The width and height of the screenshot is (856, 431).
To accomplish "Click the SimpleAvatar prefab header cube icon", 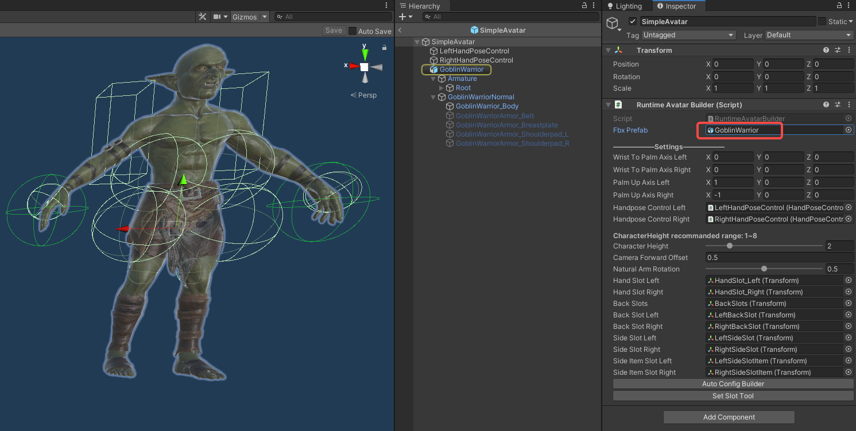I will [474, 30].
